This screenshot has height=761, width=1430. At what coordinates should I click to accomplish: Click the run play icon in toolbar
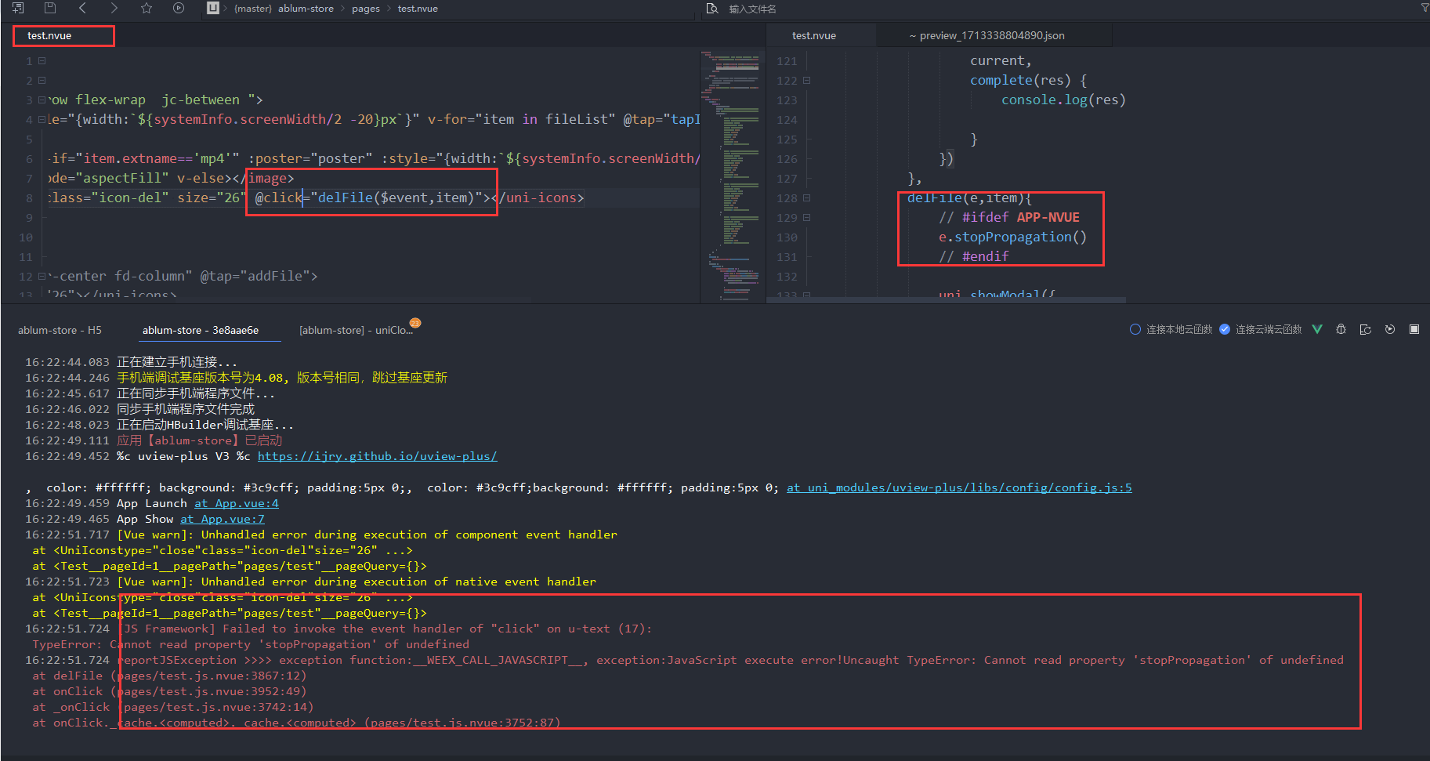[x=179, y=8]
